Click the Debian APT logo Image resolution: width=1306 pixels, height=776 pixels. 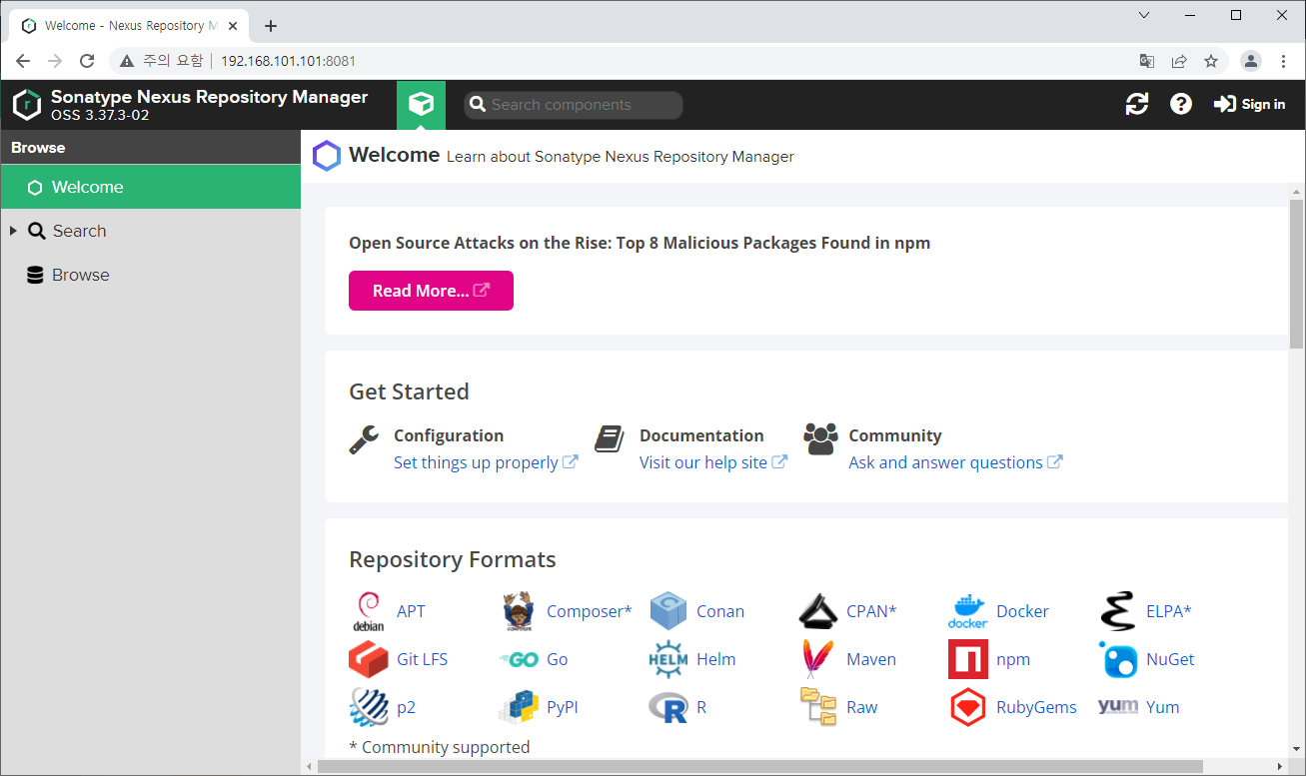coord(369,611)
